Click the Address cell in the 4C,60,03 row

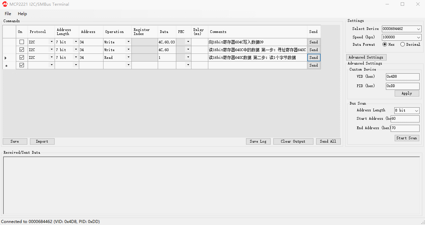91,42
